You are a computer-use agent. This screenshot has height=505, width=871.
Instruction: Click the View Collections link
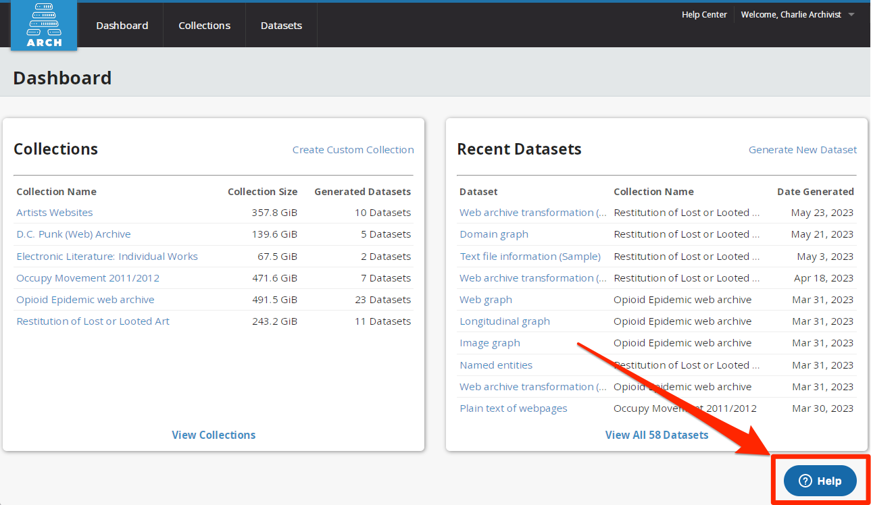[x=214, y=435]
